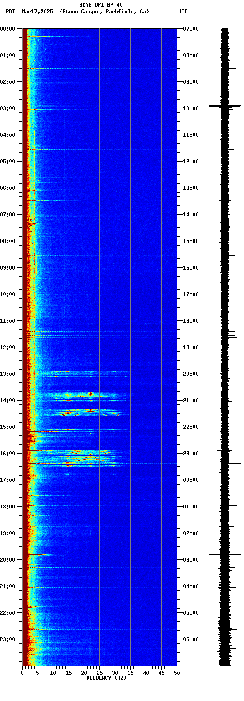Click the large seismogram spike near 10:00 UTC

tap(225, 106)
